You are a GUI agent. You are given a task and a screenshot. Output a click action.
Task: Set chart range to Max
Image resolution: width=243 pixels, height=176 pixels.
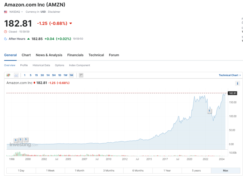coord(225,171)
